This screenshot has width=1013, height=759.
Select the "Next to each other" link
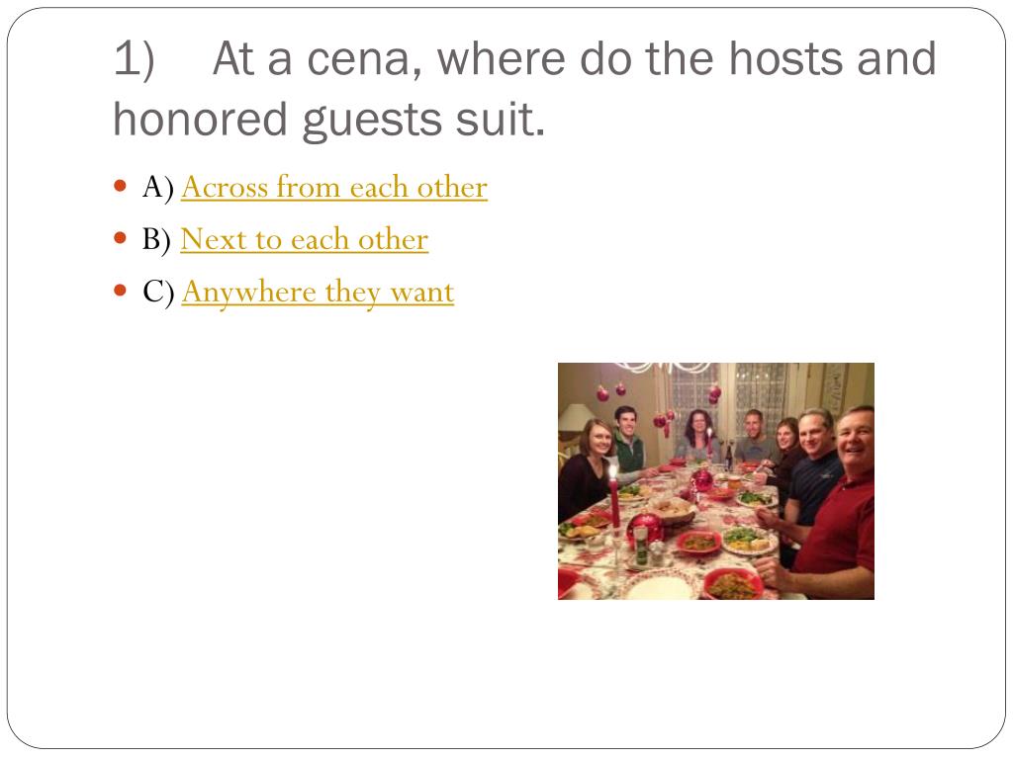[305, 239]
